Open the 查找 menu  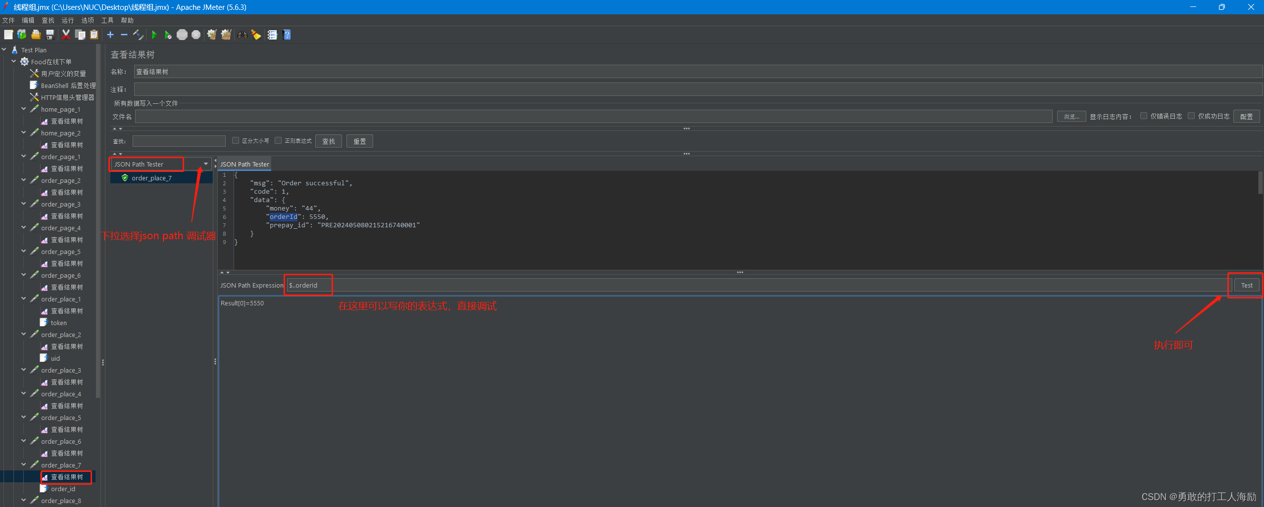(48, 20)
